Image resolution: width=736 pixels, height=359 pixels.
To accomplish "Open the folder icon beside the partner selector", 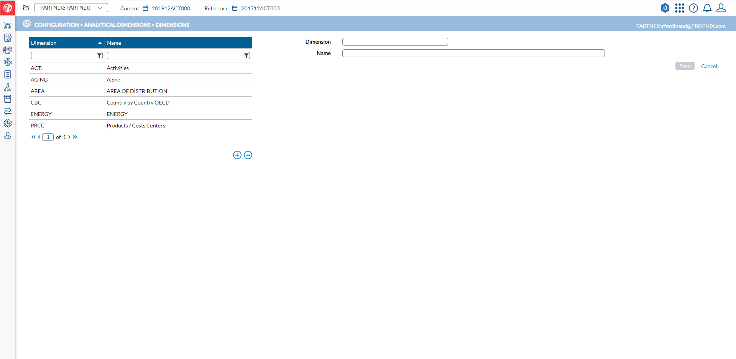I will (26, 8).
